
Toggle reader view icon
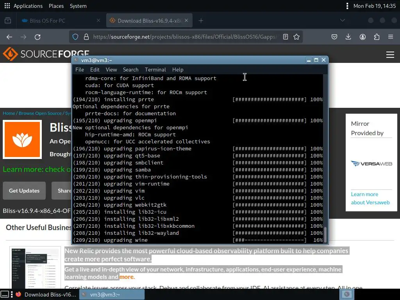286,37
